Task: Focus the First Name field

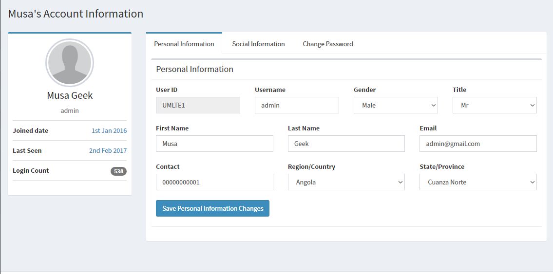Action: click(x=214, y=144)
